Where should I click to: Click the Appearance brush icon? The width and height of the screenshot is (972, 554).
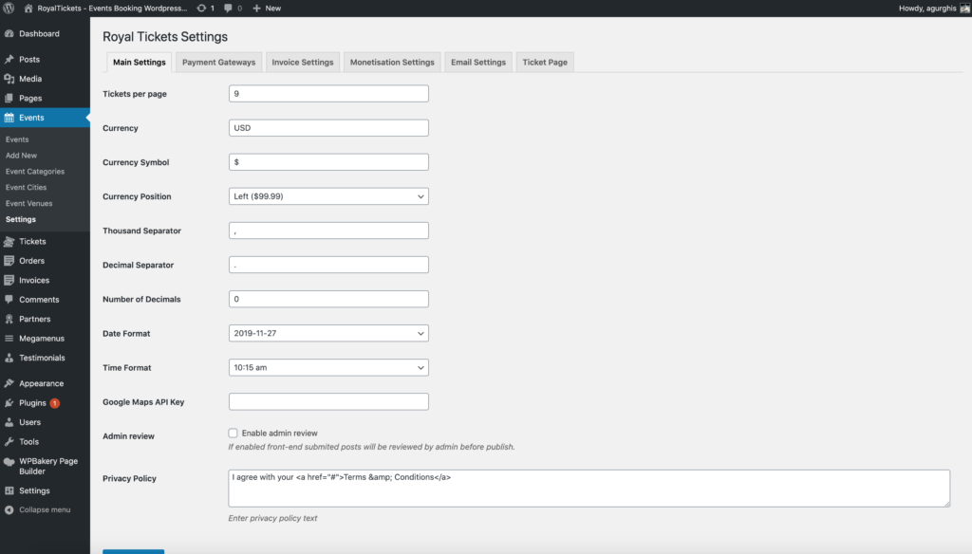pyautogui.click(x=9, y=383)
